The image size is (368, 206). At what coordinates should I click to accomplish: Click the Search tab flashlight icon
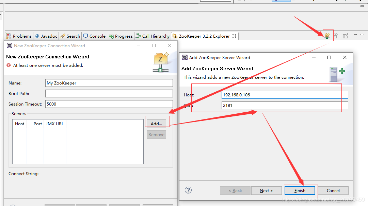pos(63,36)
